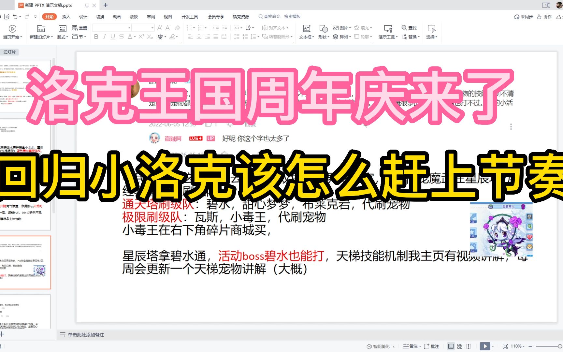Toggle underline formatting
The height and width of the screenshot is (352, 563).
click(x=113, y=37)
